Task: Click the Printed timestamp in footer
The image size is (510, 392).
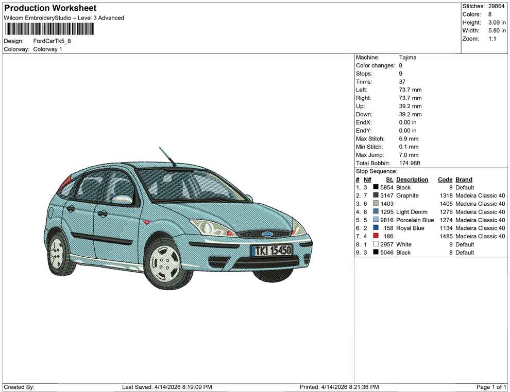Action: pyautogui.click(x=339, y=387)
